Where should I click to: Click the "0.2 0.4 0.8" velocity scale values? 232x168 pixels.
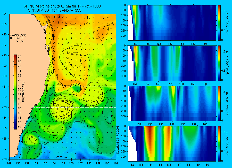pos(17,38)
